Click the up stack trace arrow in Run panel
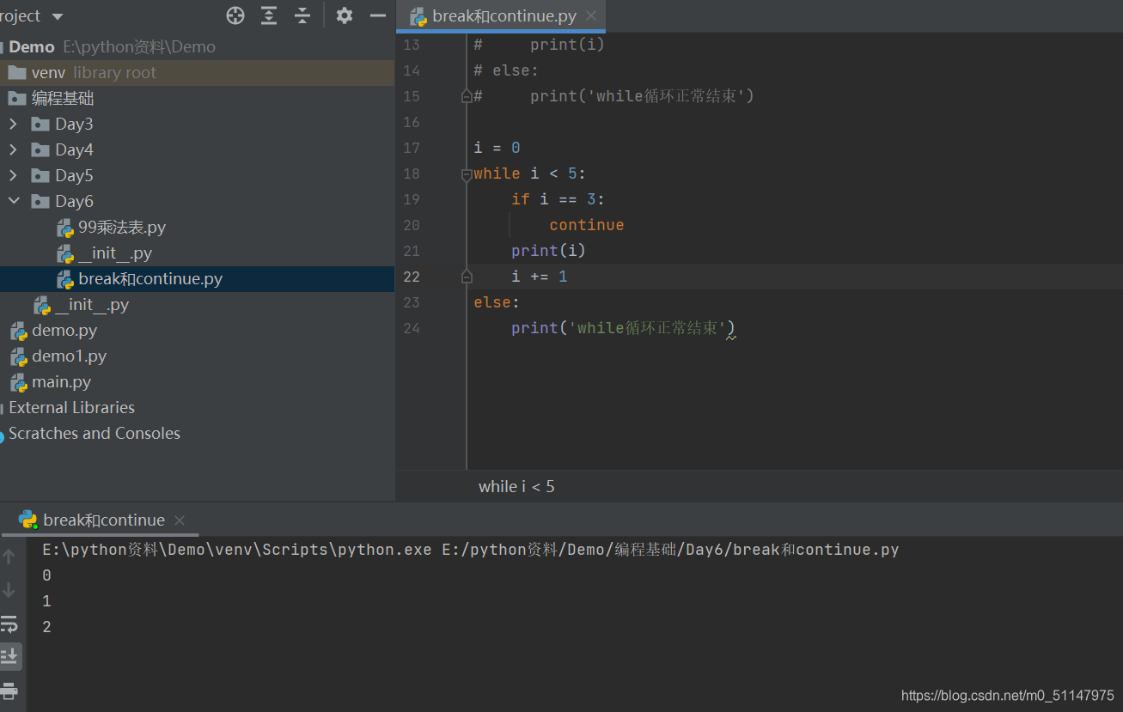The width and height of the screenshot is (1123, 712). [x=9, y=557]
